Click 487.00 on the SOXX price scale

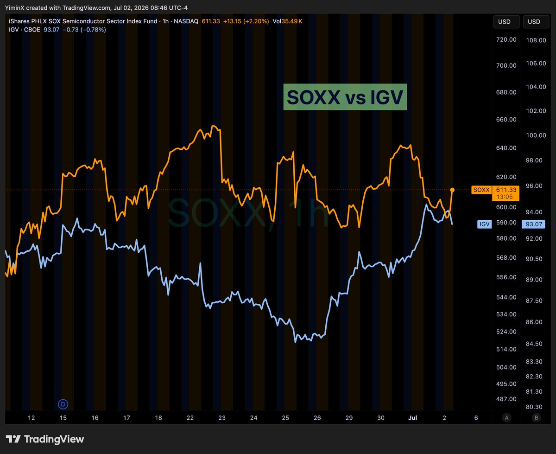point(506,398)
